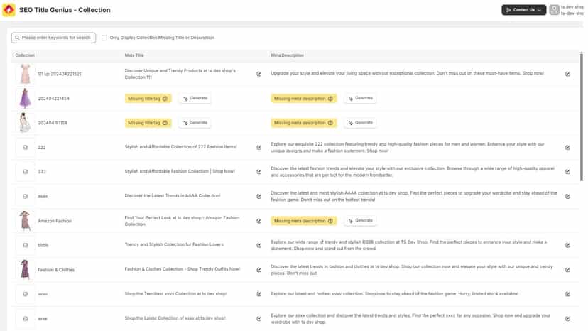Edit meta description of collection 222
This screenshot has width=588, height=331.
click(x=567, y=148)
